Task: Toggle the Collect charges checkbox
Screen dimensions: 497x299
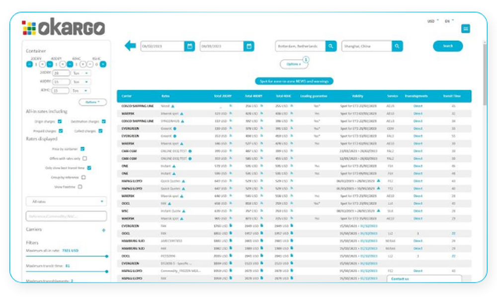Action: (100, 131)
